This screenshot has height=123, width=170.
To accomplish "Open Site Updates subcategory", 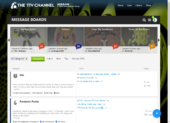I will (x=38, y=93).
